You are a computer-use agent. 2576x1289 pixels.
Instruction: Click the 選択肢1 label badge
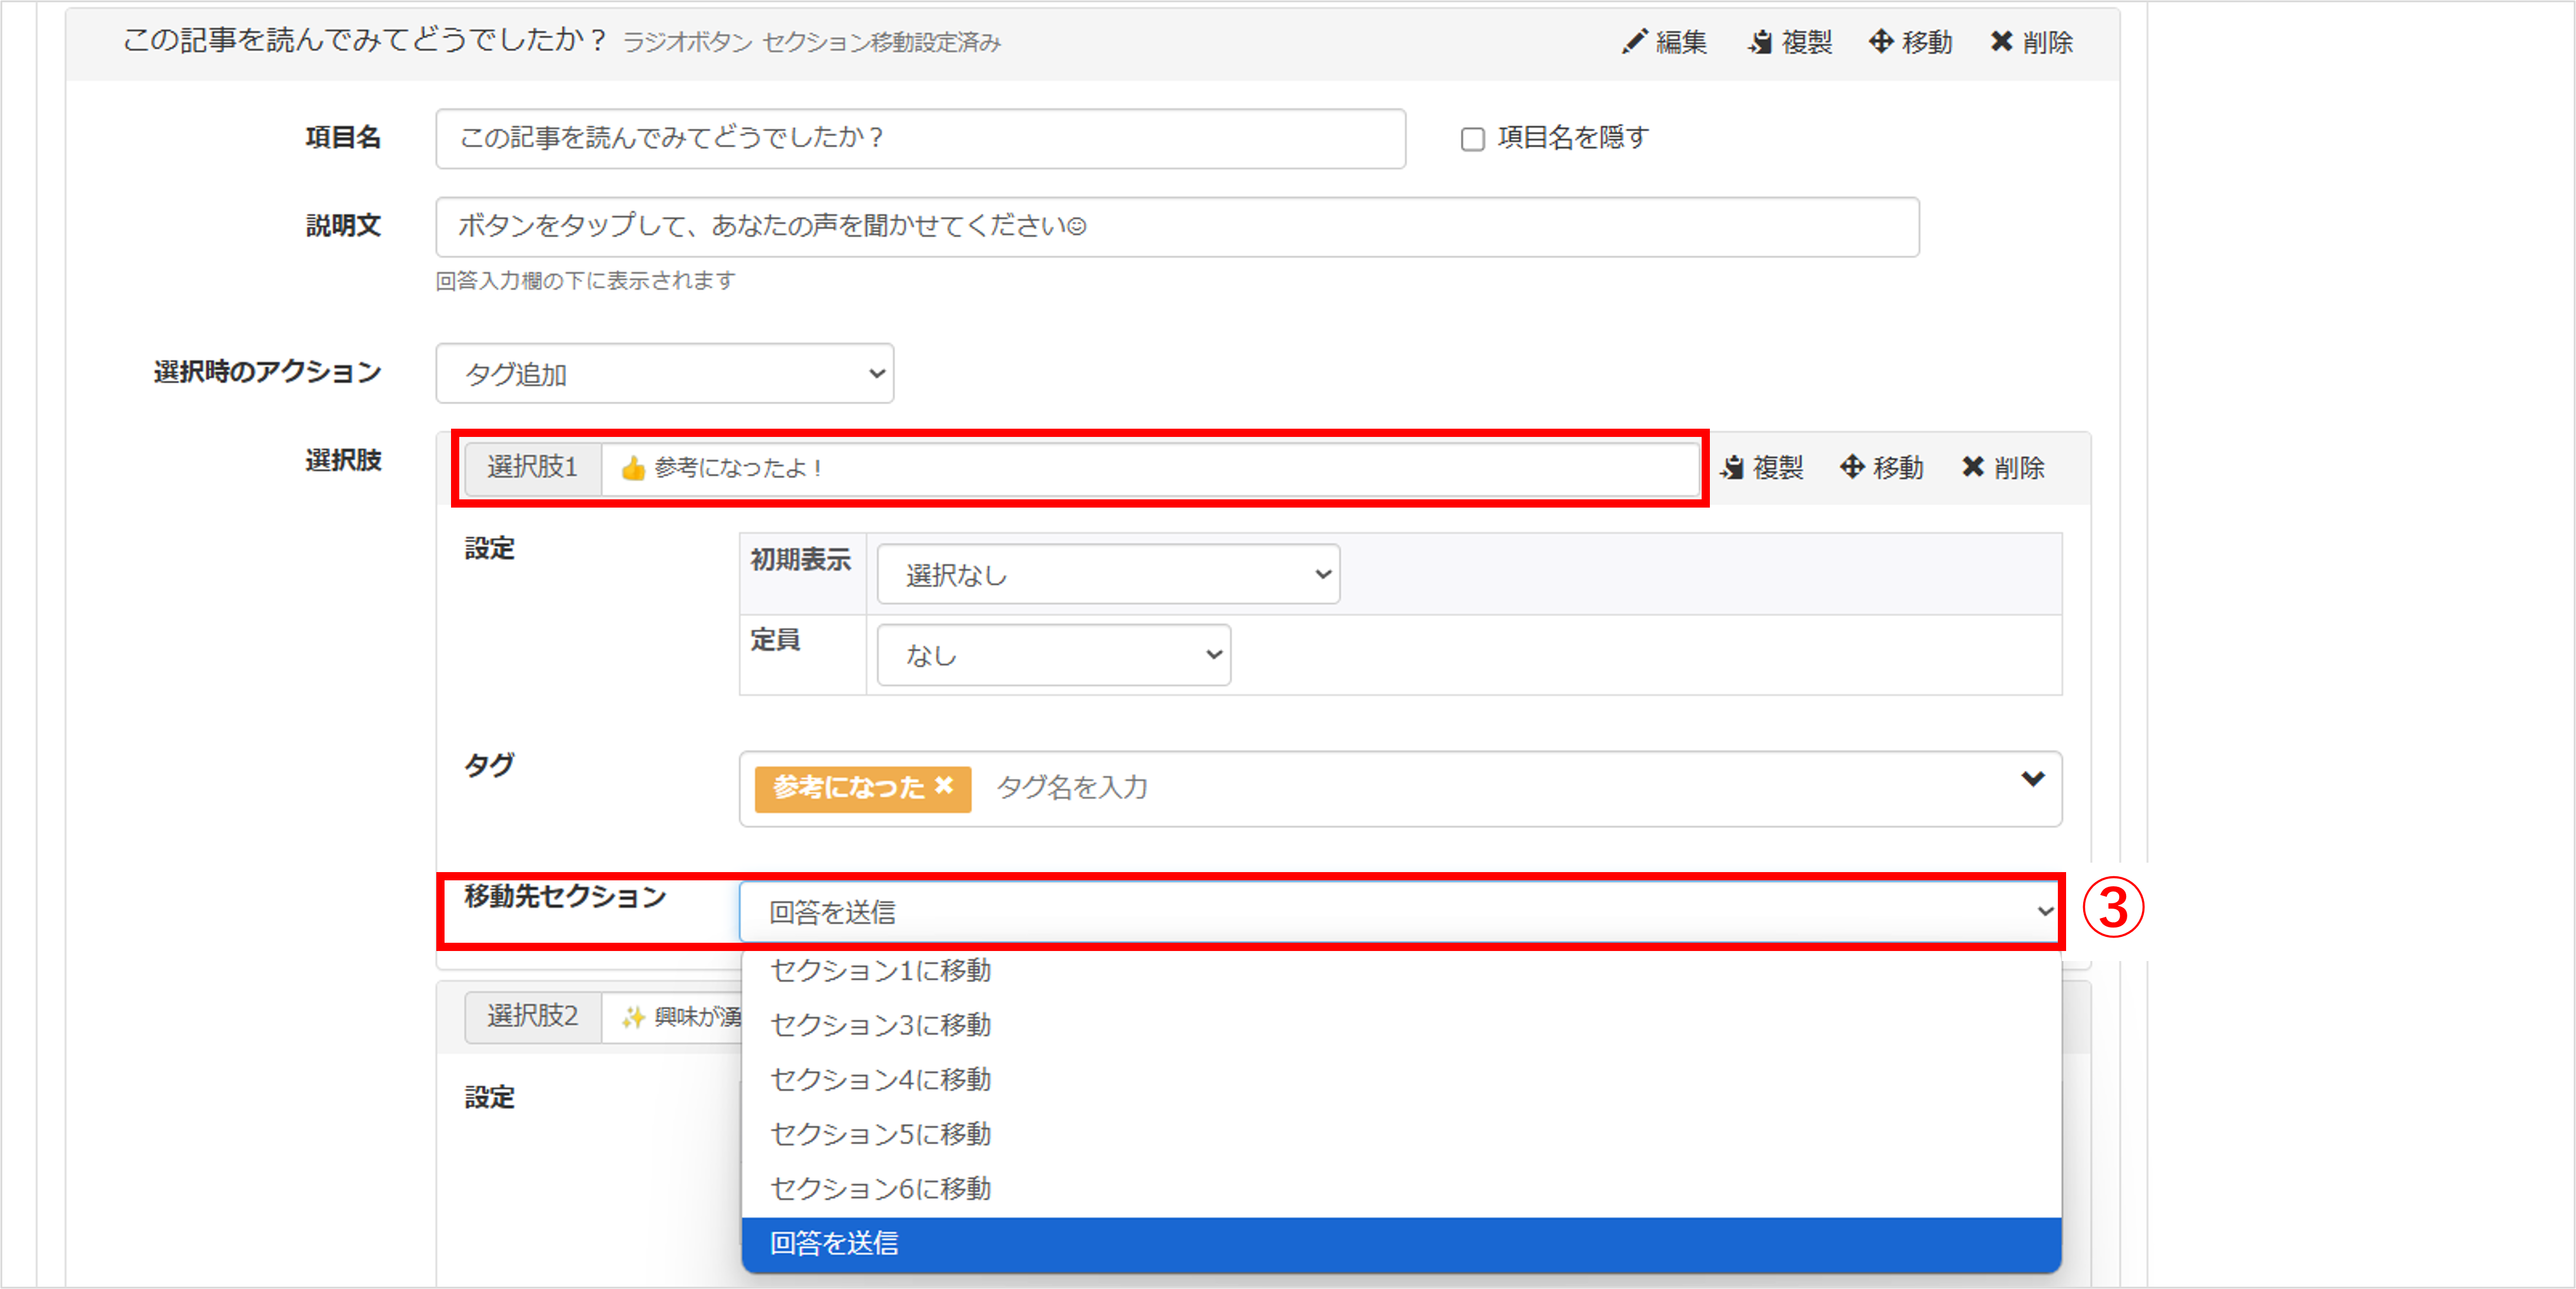pyautogui.click(x=532, y=468)
